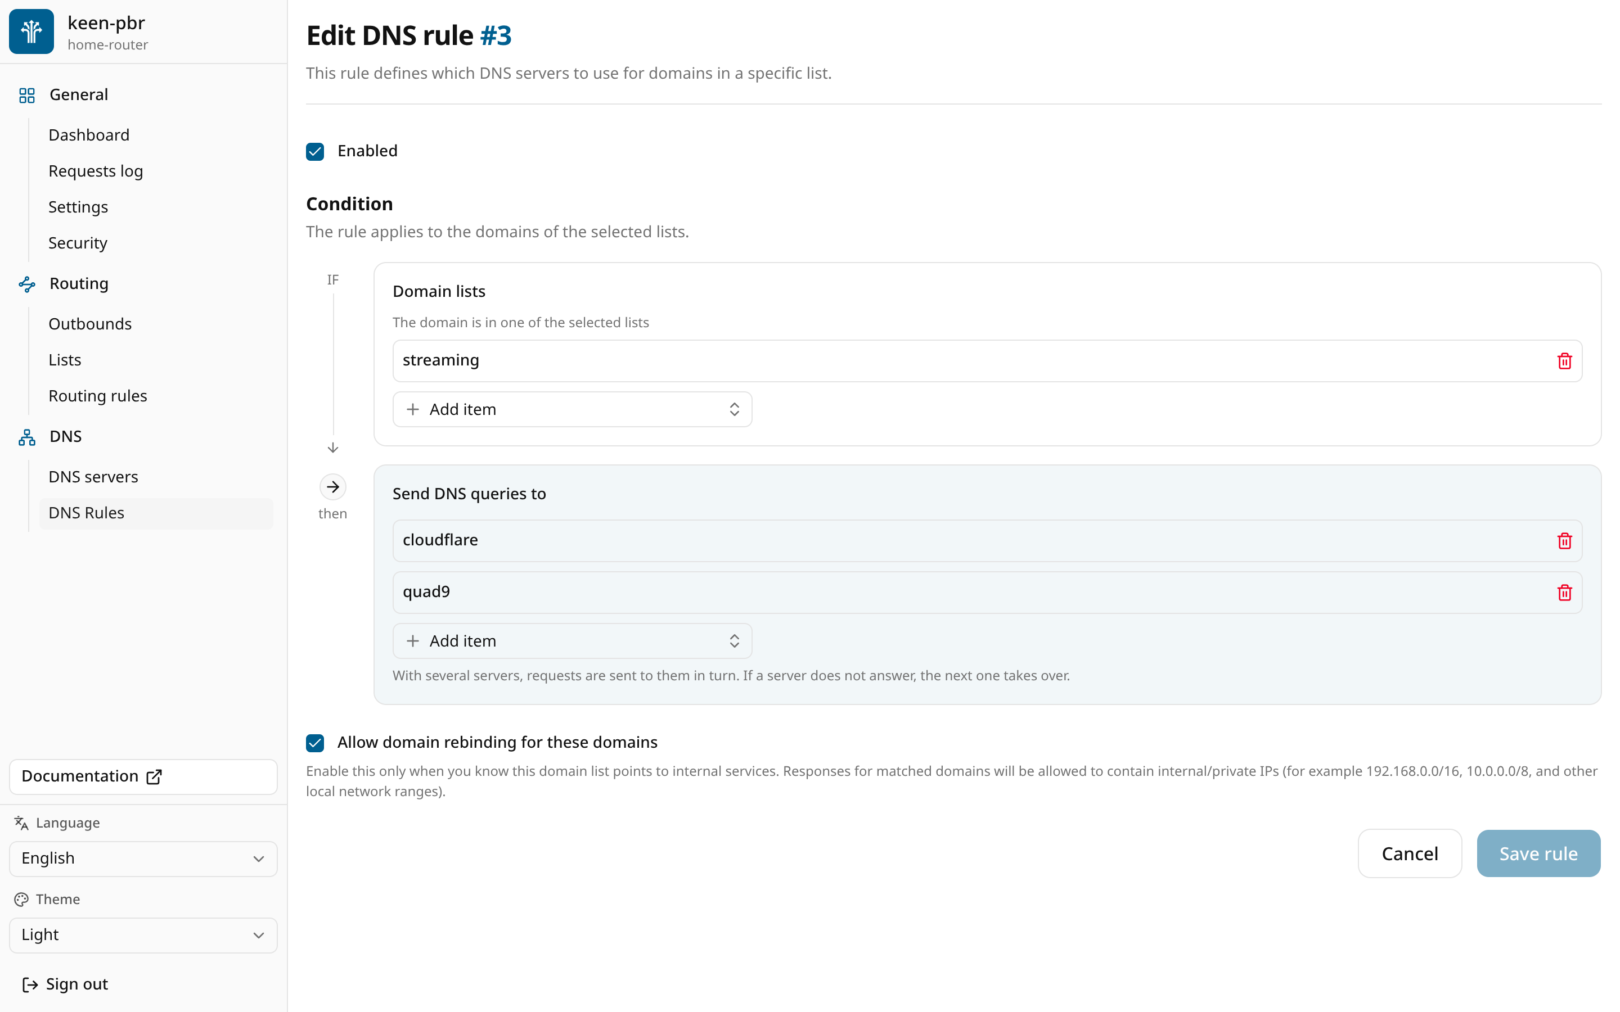Navigate to Outbounds page
The width and height of the screenshot is (1620, 1012).
coord(156,324)
